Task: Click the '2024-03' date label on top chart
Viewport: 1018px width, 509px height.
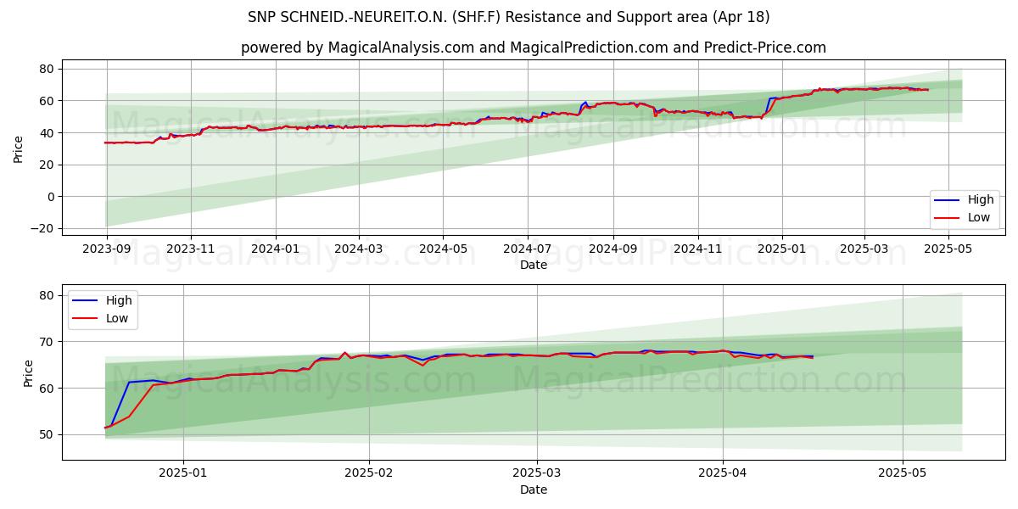Action: click(358, 249)
